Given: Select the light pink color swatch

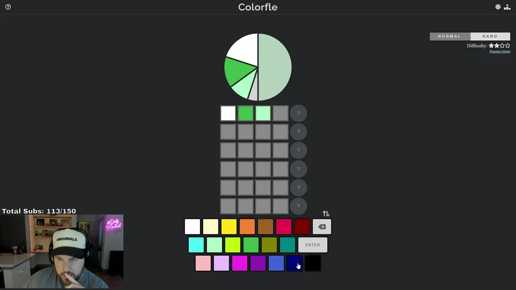Looking at the screenshot, I should [x=203, y=263].
